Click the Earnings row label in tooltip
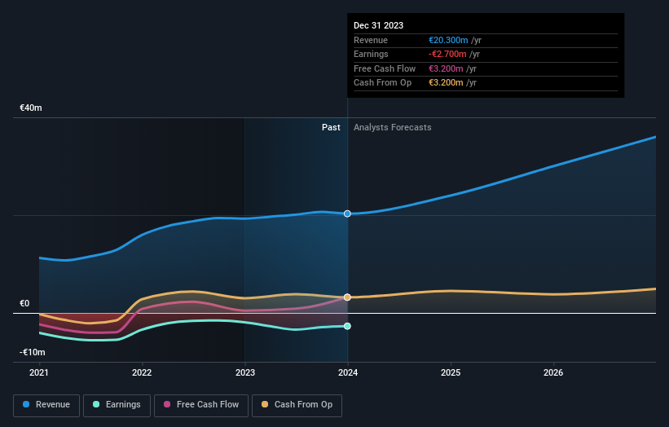This screenshot has height=427, width=669. [x=372, y=54]
